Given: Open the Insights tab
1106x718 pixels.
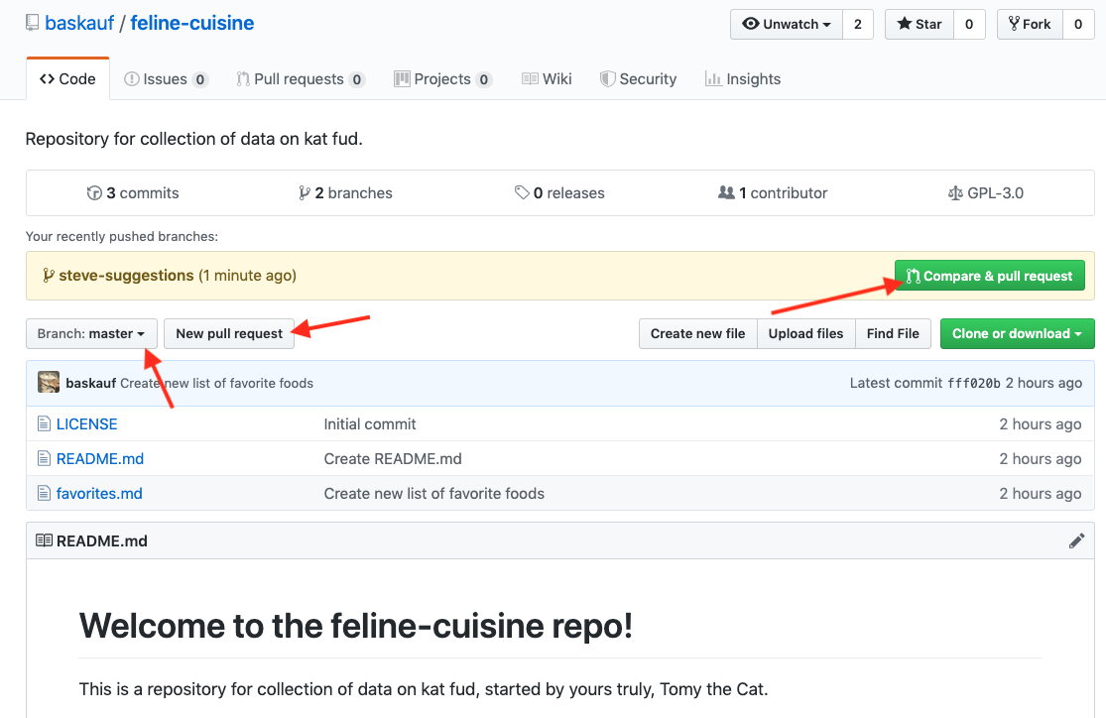Looking at the screenshot, I should coord(743,79).
